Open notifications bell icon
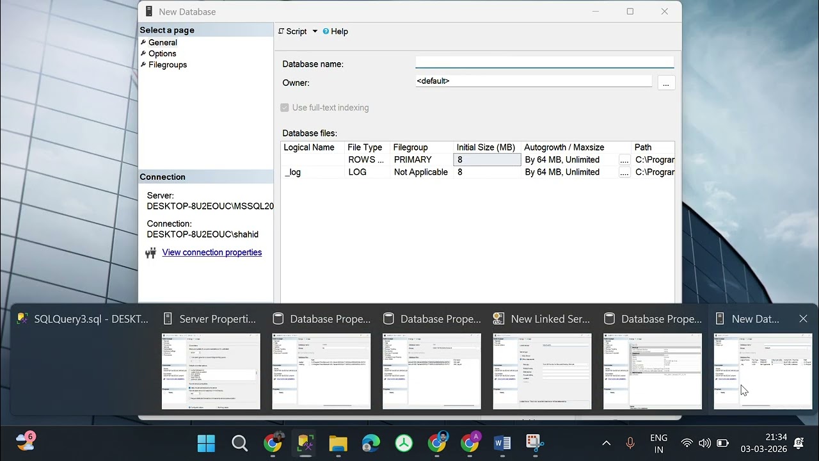This screenshot has width=819, height=461. tap(799, 443)
